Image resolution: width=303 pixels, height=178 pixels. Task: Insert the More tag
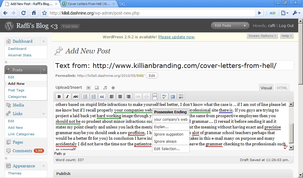click(x=154, y=96)
